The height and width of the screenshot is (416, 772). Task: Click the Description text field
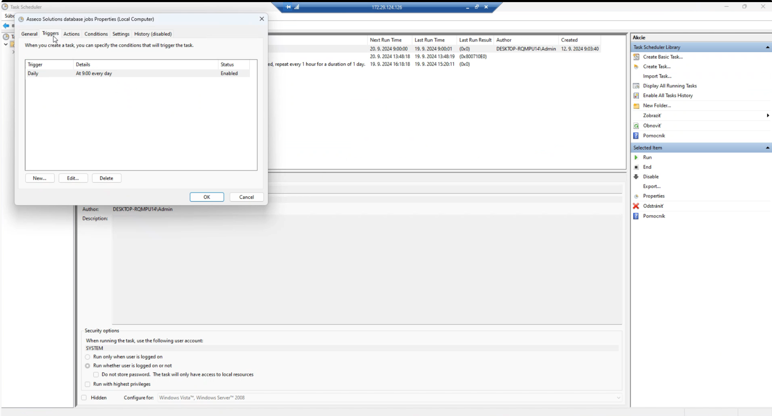pyautogui.click(x=367, y=269)
